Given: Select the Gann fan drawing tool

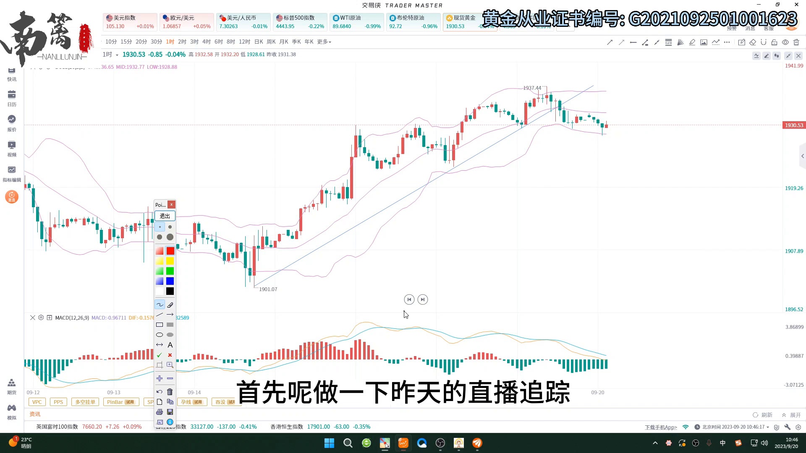Looking at the screenshot, I should pos(680,42).
